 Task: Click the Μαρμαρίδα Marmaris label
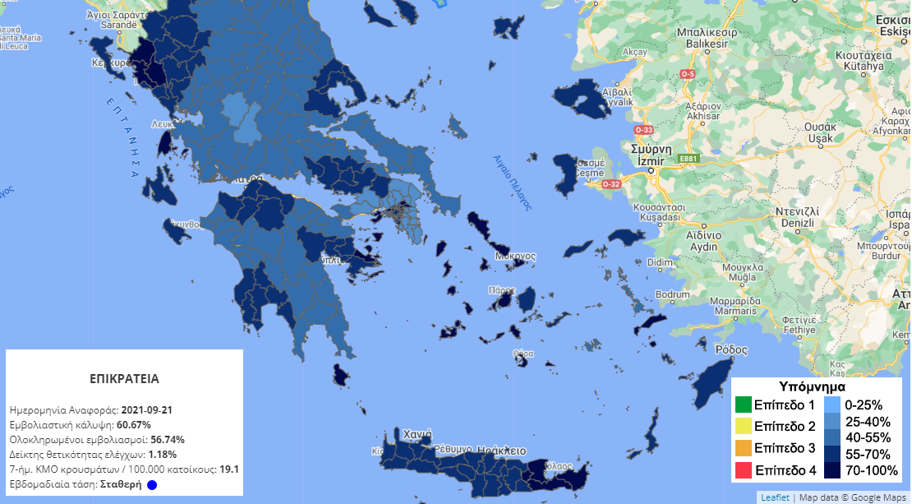[735, 306]
